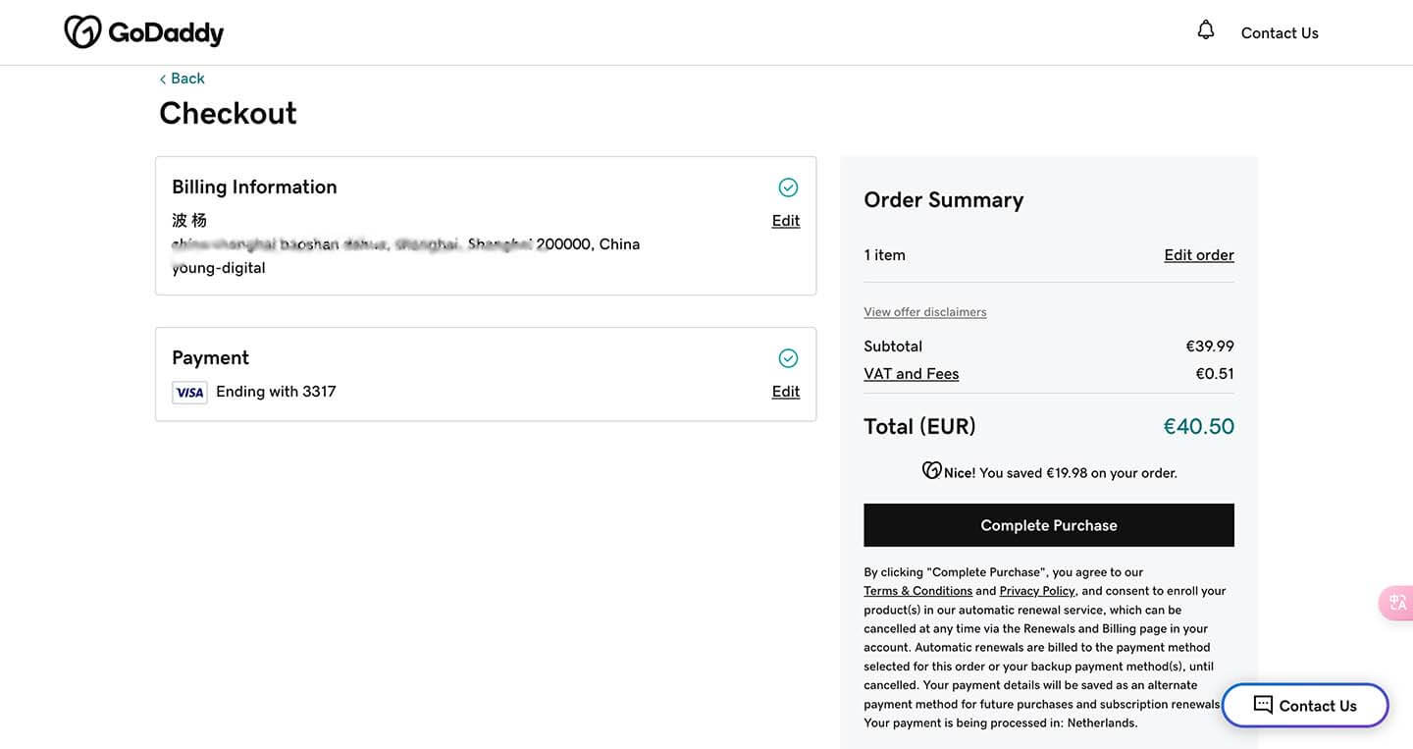The image size is (1413, 749).
Task: Click the translate icon at right edge
Action: coord(1396,603)
